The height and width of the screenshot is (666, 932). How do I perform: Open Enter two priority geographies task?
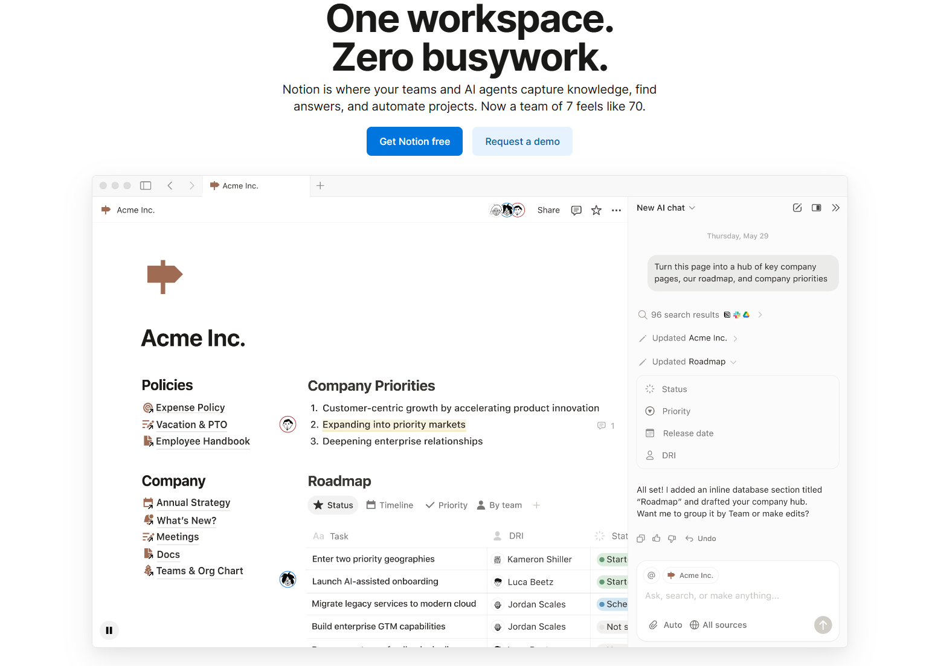373,559
